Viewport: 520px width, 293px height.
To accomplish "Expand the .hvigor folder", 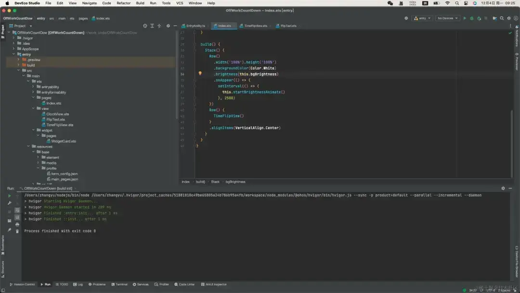I will 13,38.
